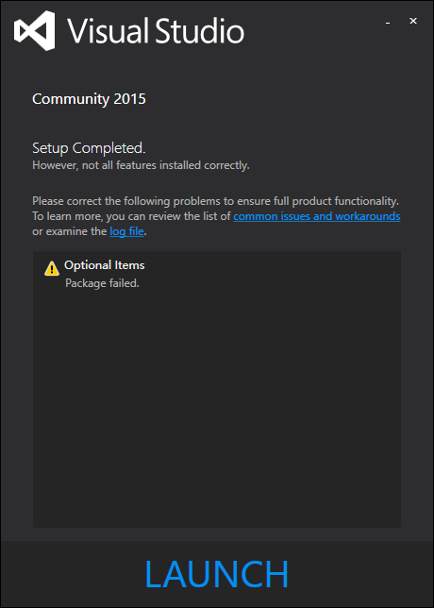
Task: Launch Visual Studio with the LAUNCH button
Action: click(217, 574)
